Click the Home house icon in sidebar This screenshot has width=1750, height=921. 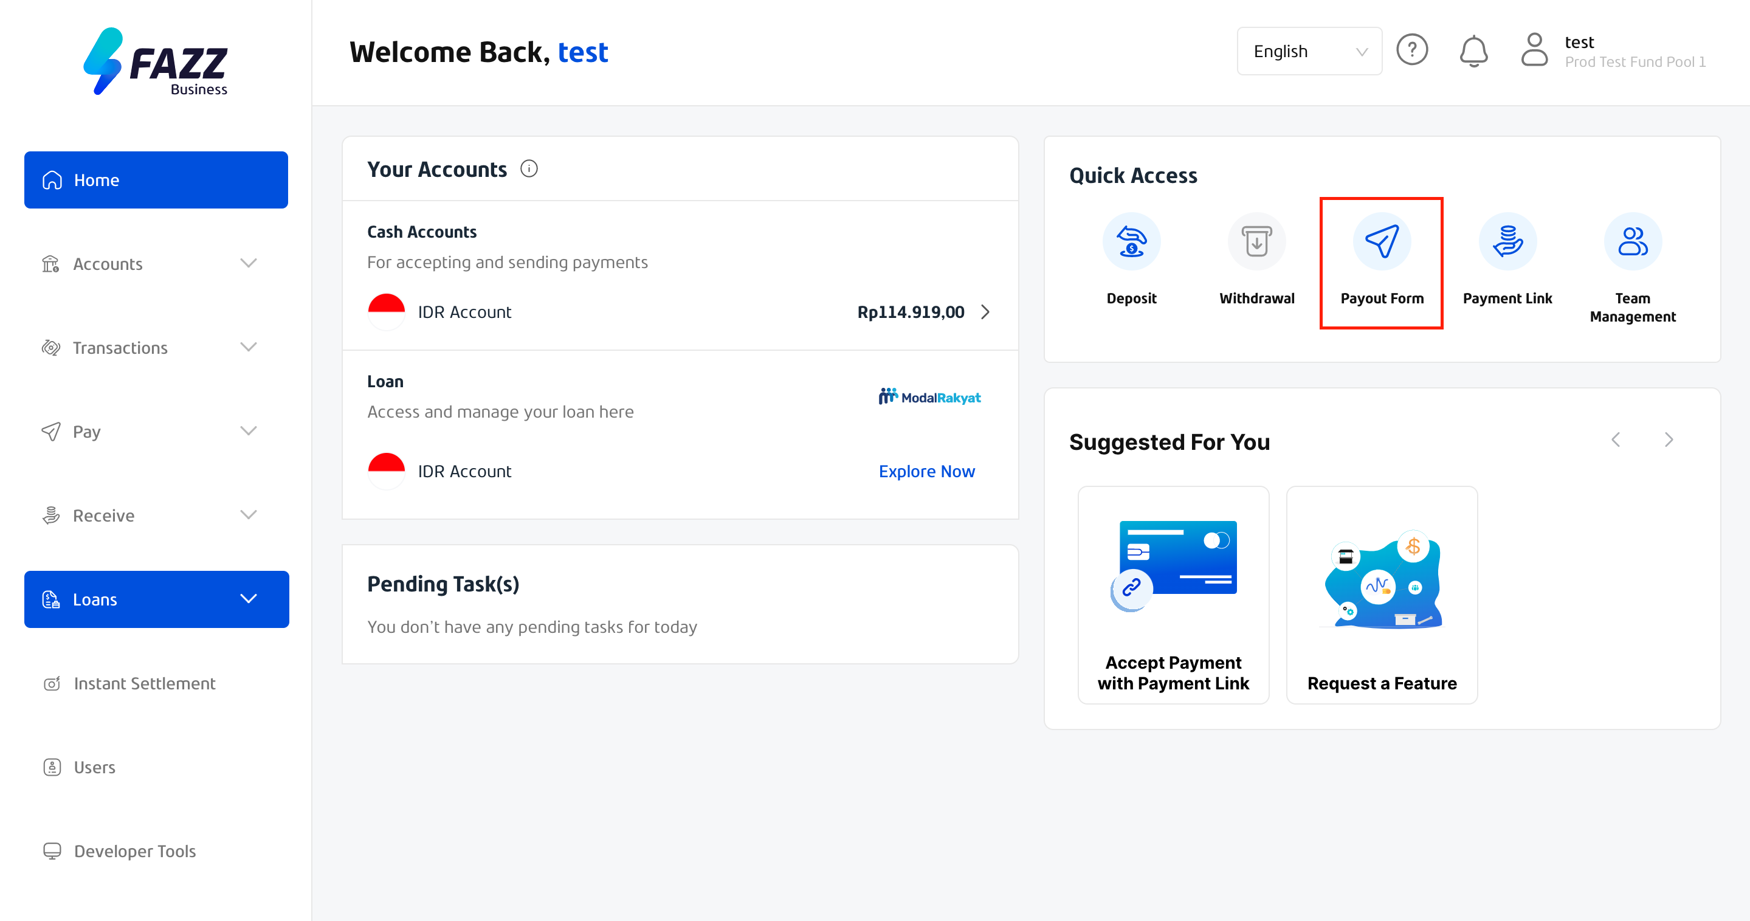click(52, 180)
